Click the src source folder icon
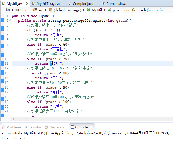Image resolution: width=173 pixels, height=158 pixels. pyautogui.click(x=35, y=10)
